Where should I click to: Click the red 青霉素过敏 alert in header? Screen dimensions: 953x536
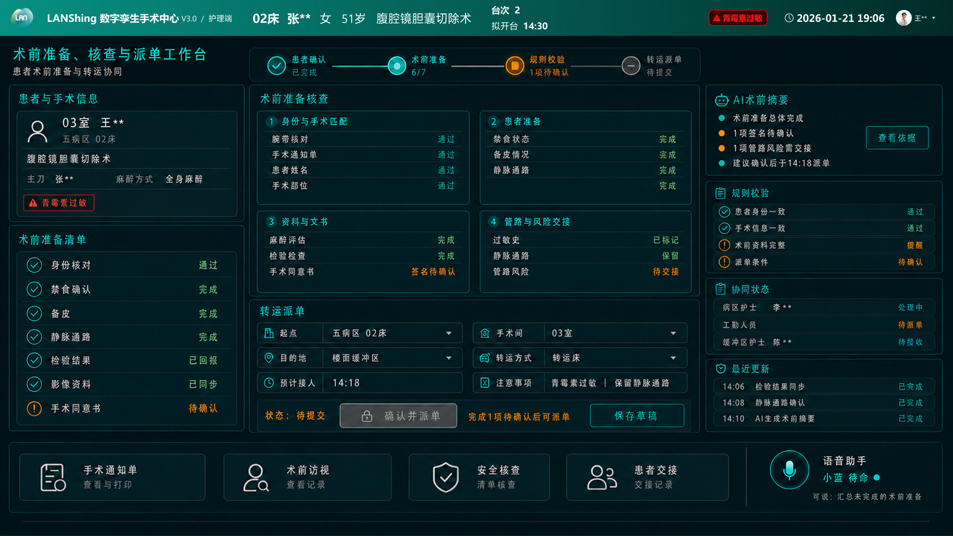[738, 18]
